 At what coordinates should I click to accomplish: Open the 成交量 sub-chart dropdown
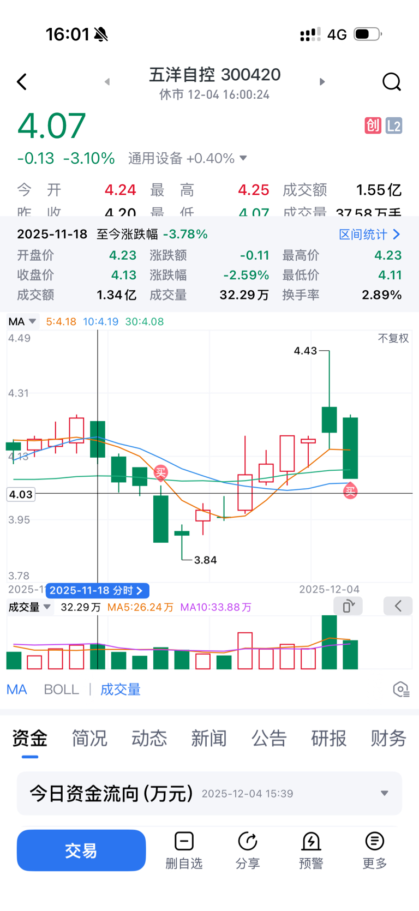[x=47, y=607]
